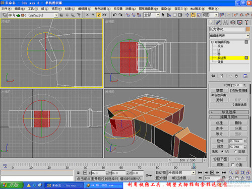This screenshot has width=252, height=189.
Task: Toggle the selection lock padlock
Action: (x=78, y=172)
